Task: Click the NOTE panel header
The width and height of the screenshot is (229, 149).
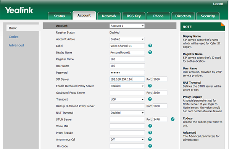Action: coord(203,27)
